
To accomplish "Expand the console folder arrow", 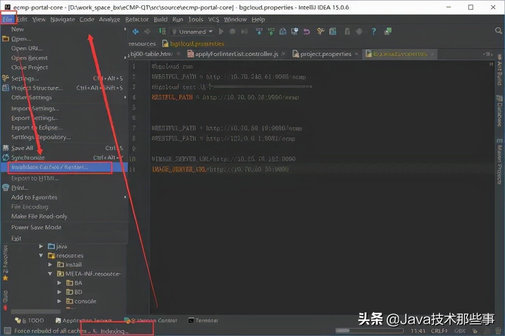I will tap(59, 301).
